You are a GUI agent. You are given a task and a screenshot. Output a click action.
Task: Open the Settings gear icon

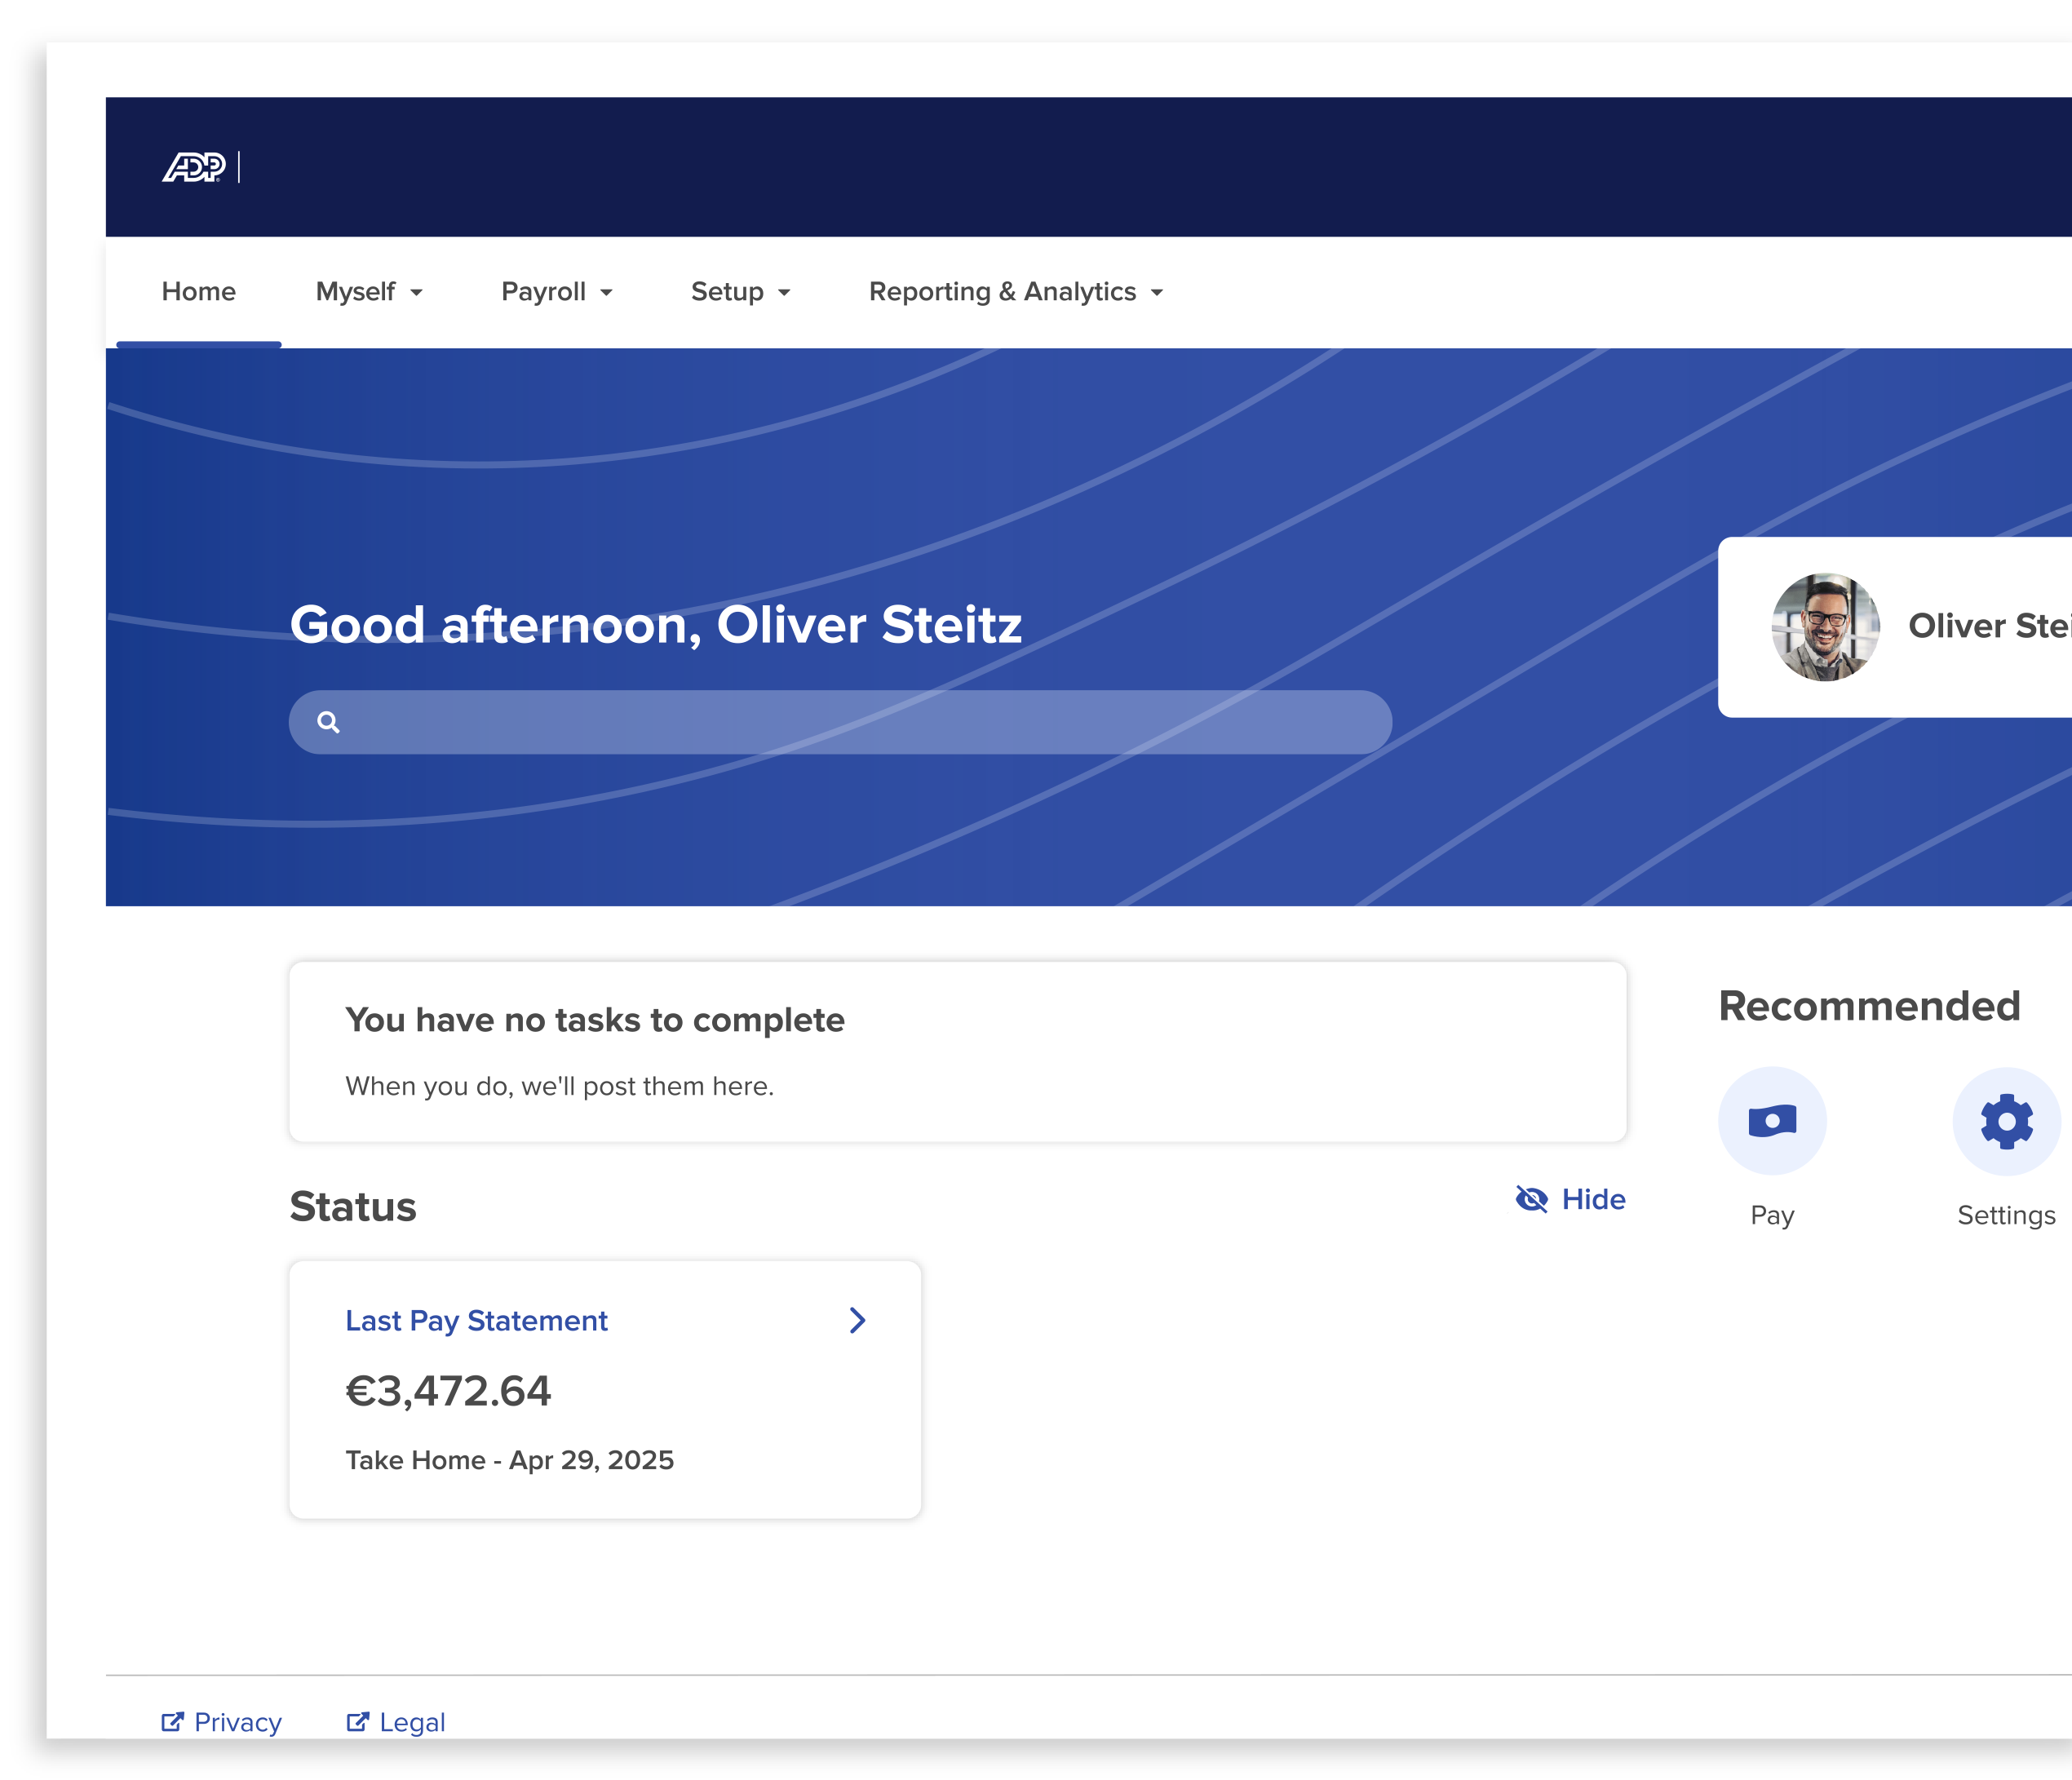tap(2005, 1121)
